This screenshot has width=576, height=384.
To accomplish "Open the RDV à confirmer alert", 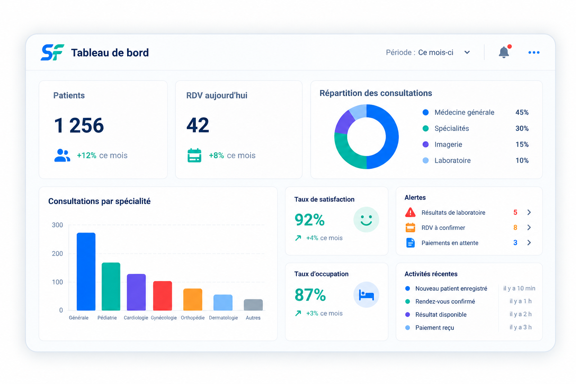I will click(x=469, y=228).
